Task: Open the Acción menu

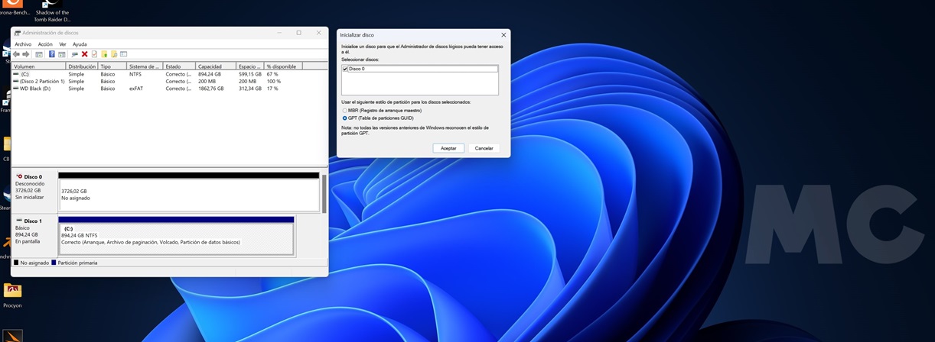Action: [x=45, y=44]
